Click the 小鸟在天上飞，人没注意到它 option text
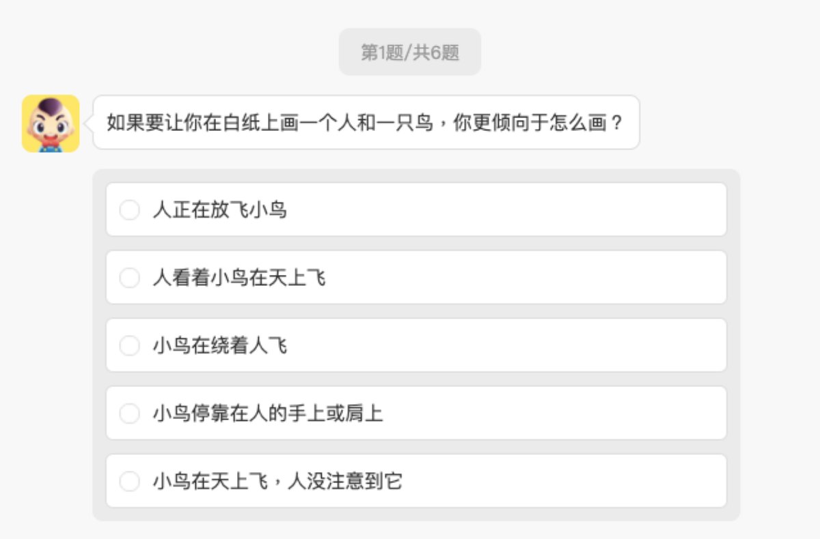 pos(277,482)
